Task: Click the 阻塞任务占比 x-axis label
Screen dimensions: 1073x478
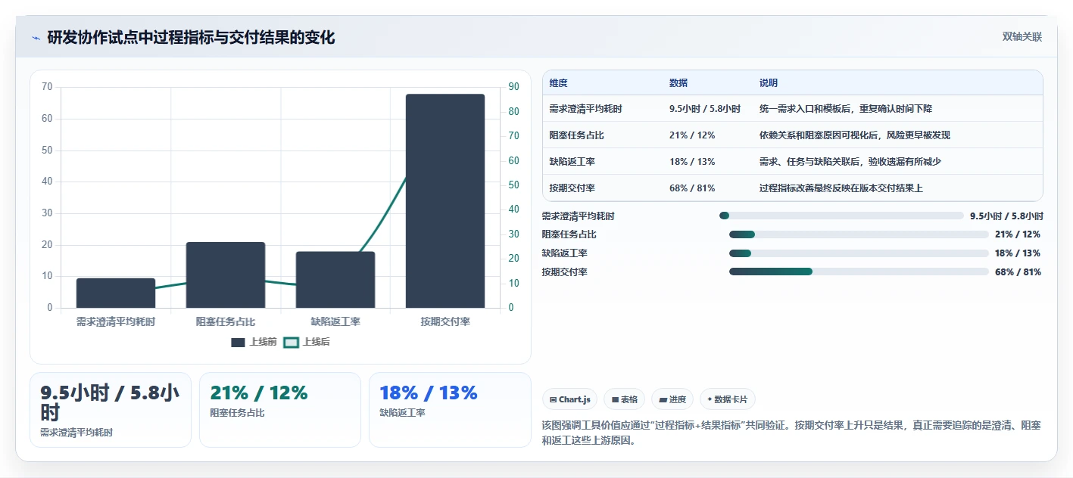Action: 226,321
